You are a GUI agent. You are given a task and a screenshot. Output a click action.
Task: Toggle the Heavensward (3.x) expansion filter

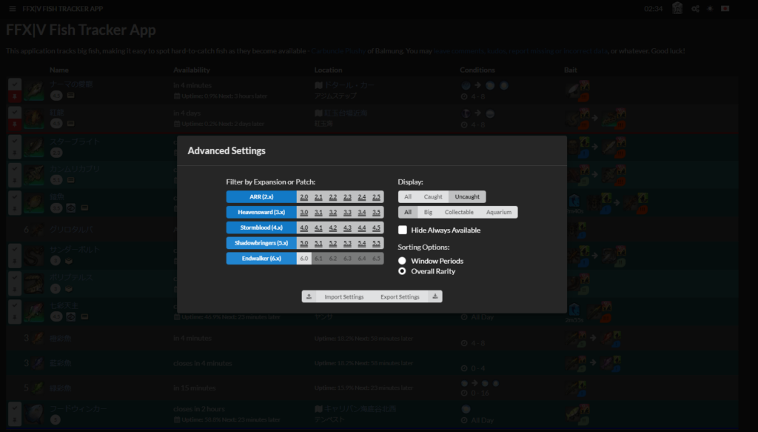261,213
